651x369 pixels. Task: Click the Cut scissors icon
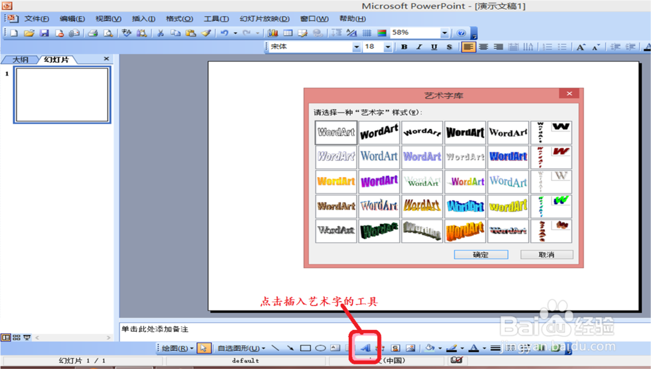pyautogui.click(x=160, y=33)
